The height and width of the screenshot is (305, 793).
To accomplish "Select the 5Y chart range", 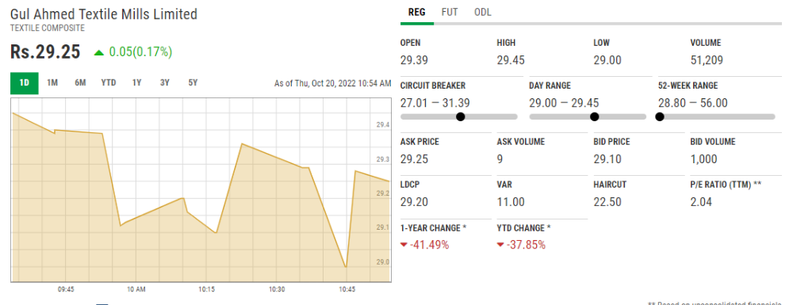I will click(193, 83).
